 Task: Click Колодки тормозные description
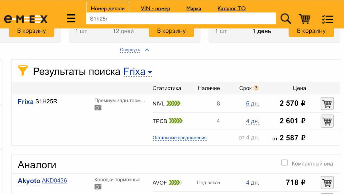[117, 180]
